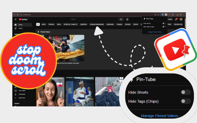The image size is (197, 123).
Task: Select the Restaurants chip
Action: (x=110, y=24)
